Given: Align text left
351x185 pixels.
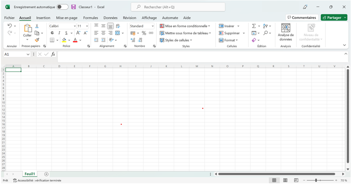Looking at the screenshot, I should [96, 33].
